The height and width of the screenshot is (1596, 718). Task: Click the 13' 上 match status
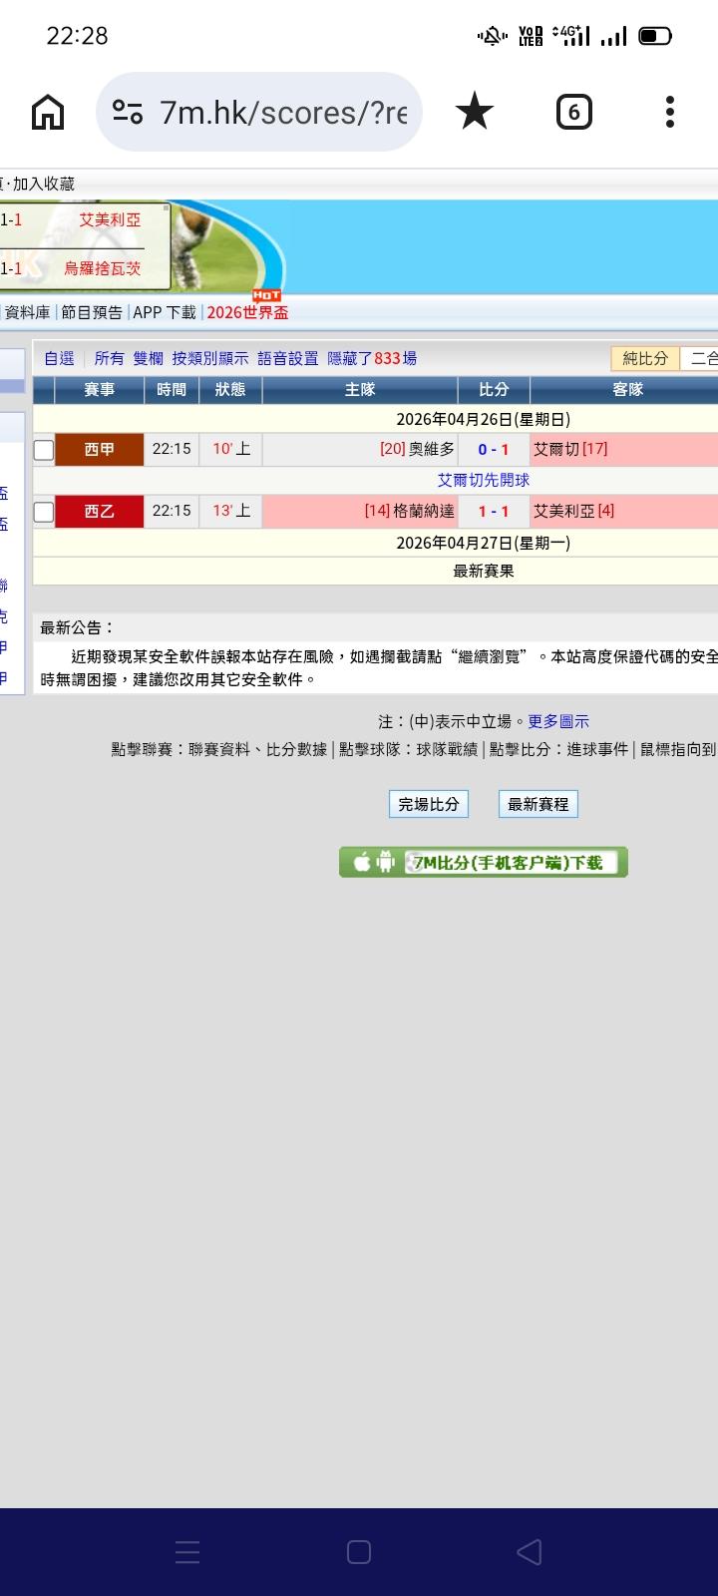(231, 511)
